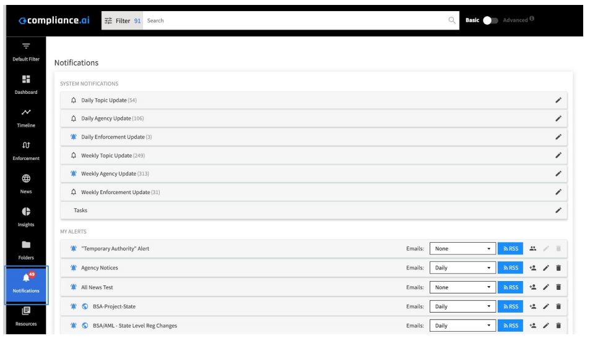590x346 pixels.
Task: Click add-user share icon for BSA/AML State Level
Action: [533, 326]
